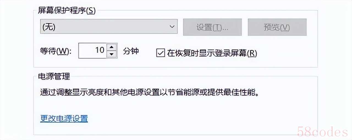Open the 更改电源设置 link
Viewport: 352px width, 140px height.
click(64, 119)
